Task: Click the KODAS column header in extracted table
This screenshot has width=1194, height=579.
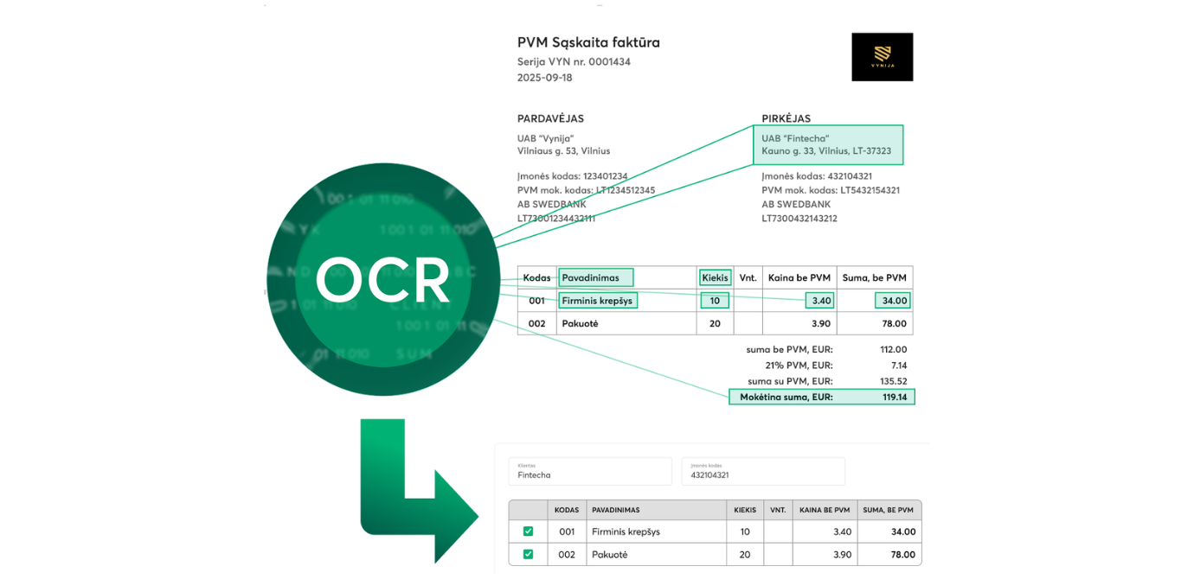Action: pyautogui.click(x=567, y=510)
